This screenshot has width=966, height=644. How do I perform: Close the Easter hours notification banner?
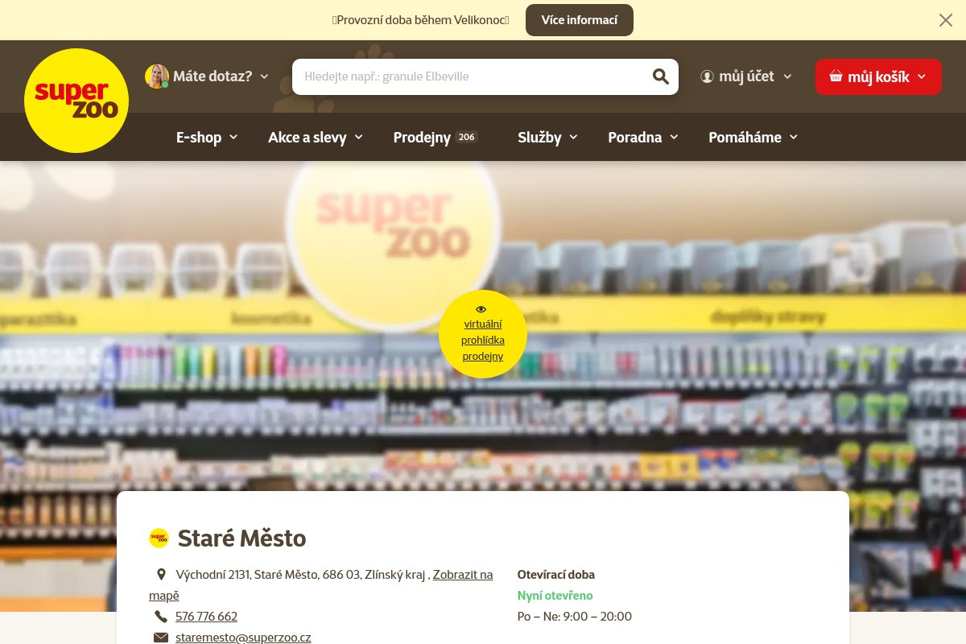[945, 20]
